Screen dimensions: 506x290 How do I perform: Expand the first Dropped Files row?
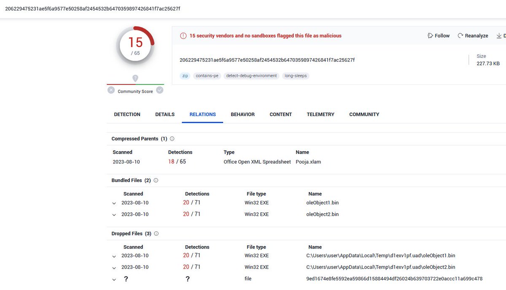[x=114, y=256]
